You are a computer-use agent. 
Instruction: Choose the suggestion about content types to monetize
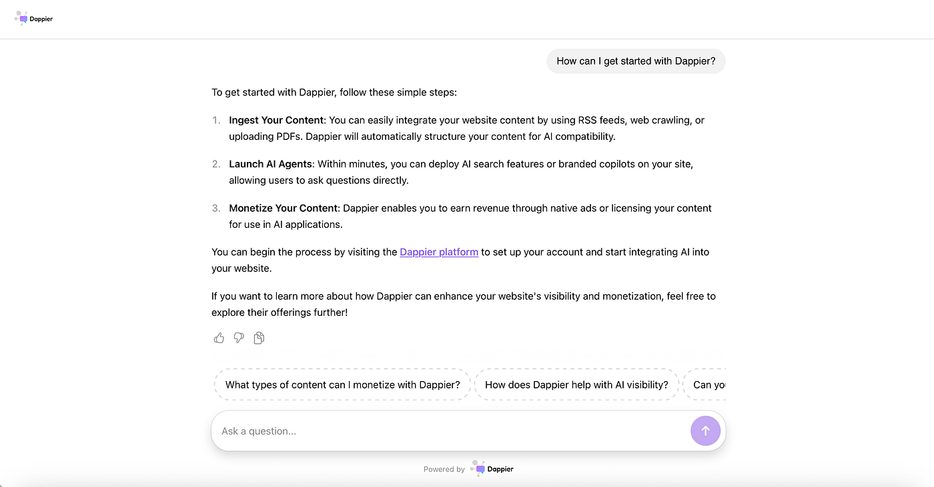coord(343,384)
